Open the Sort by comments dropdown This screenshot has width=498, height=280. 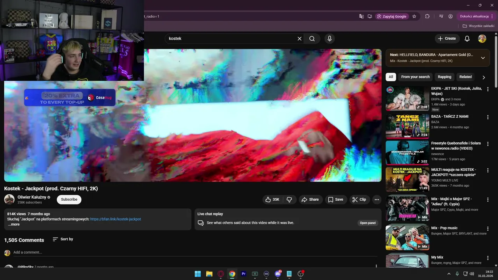(x=63, y=239)
